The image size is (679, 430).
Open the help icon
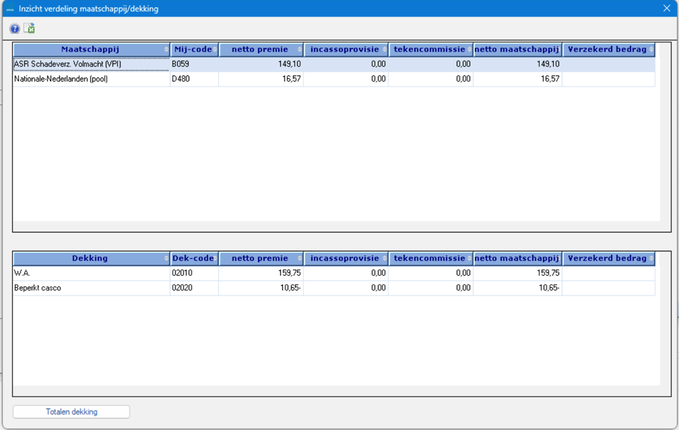click(14, 28)
